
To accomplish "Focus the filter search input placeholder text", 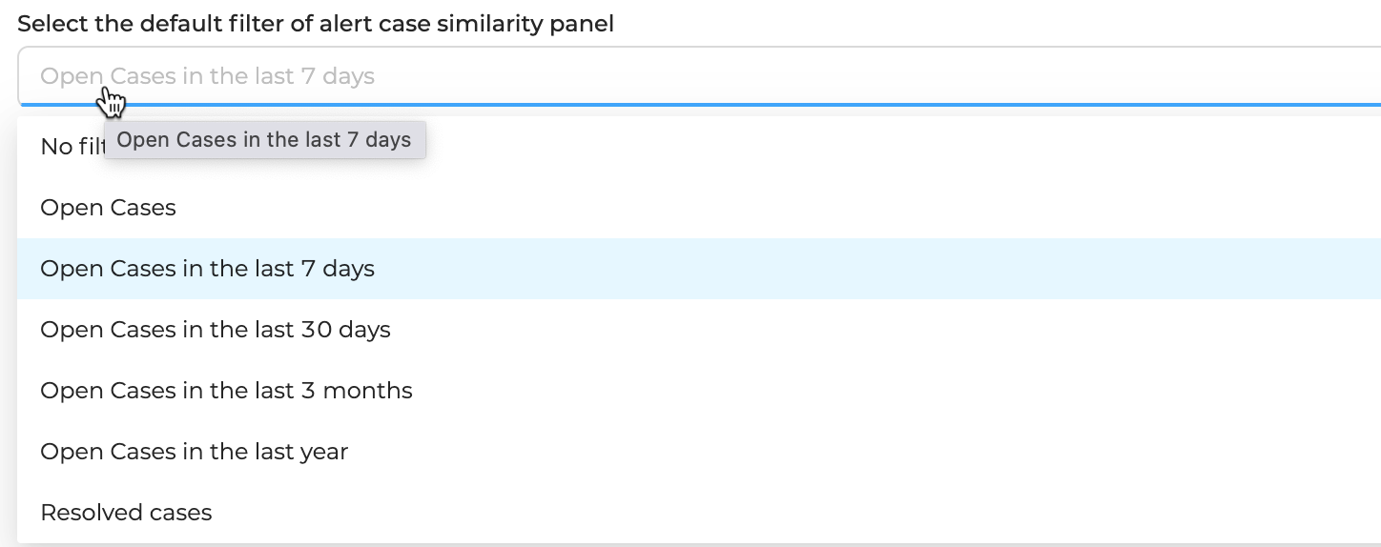I will (208, 76).
